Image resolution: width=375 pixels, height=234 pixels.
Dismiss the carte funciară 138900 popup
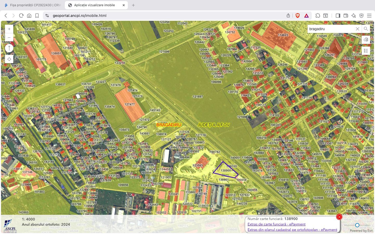[x=339, y=217]
